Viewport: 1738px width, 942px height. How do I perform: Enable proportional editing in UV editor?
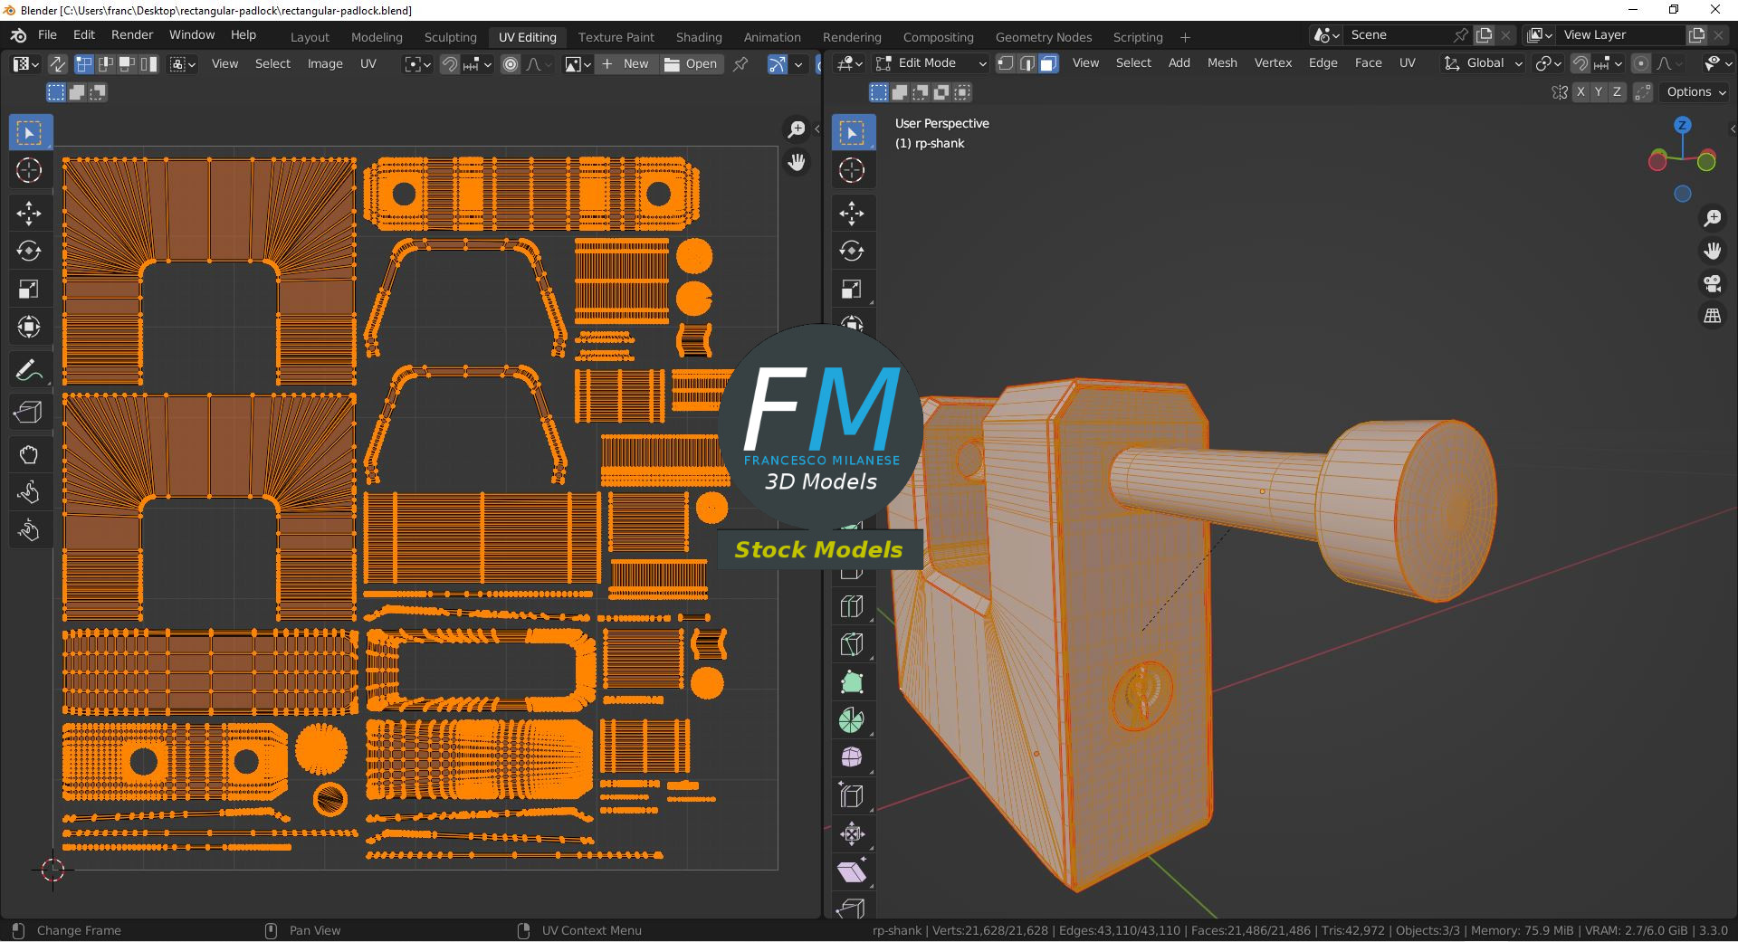(511, 64)
